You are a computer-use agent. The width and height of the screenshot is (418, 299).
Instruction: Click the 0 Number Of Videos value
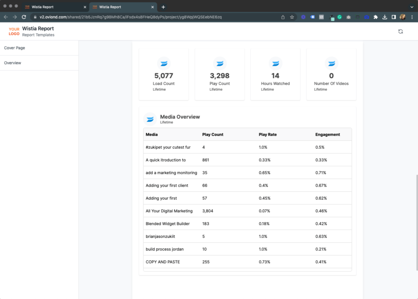pyautogui.click(x=331, y=76)
